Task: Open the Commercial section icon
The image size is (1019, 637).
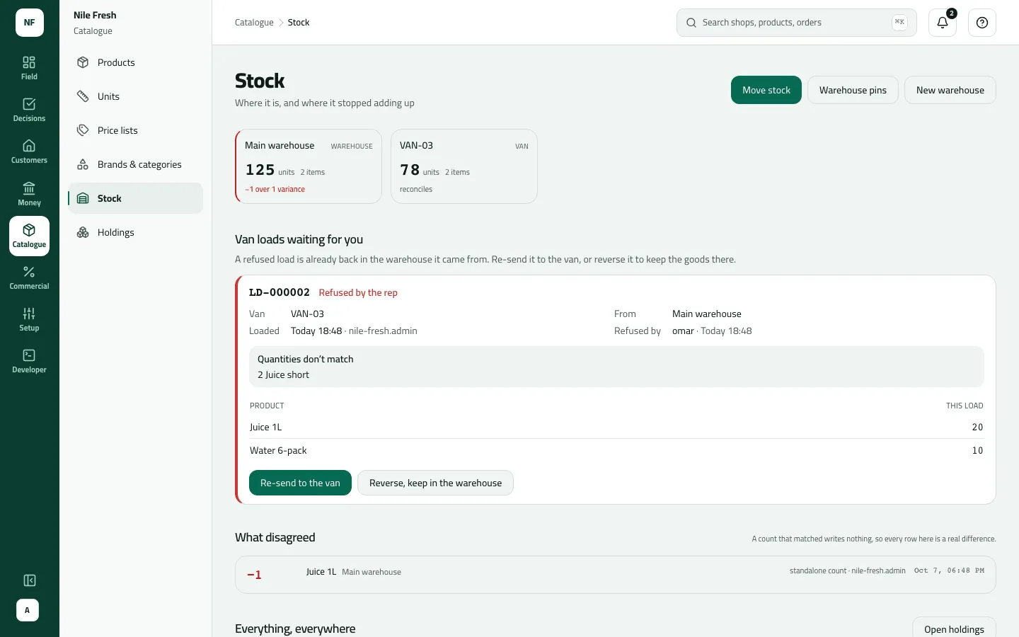Action: pyautogui.click(x=29, y=277)
